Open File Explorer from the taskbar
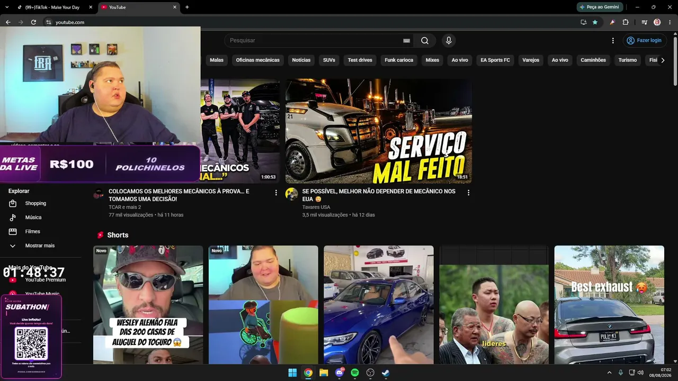The image size is (678, 381). (324, 373)
